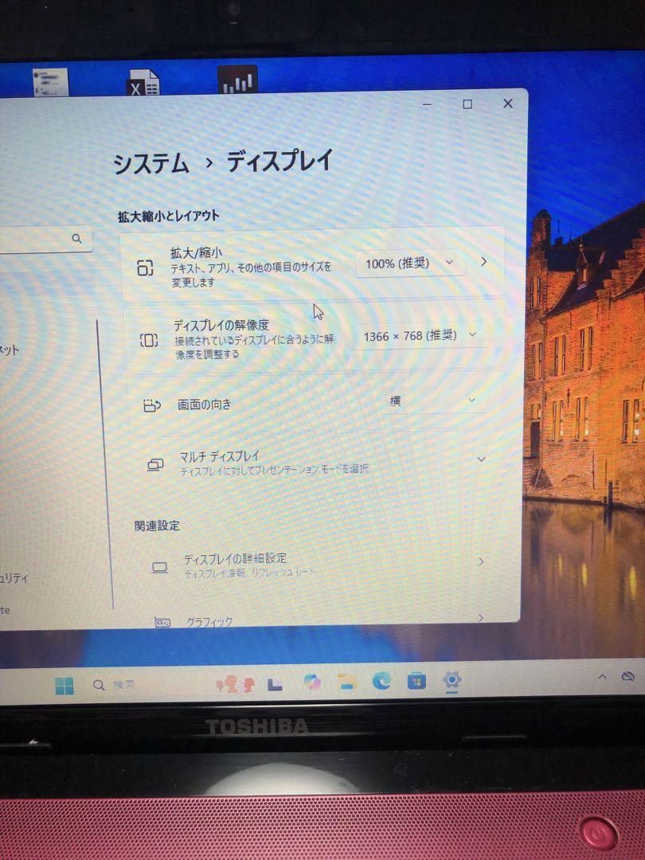Open File Explorer from taskbar
The width and height of the screenshot is (645, 860).
pyautogui.click(x=346, y=681)
